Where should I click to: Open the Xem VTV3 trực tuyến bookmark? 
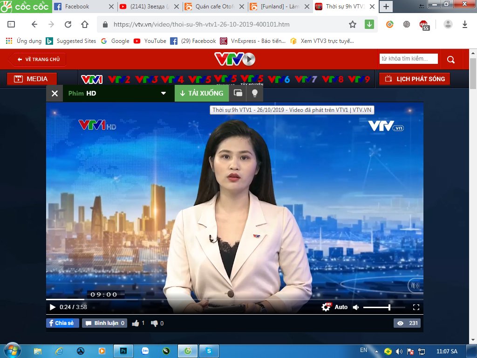[x=322, y=41]
